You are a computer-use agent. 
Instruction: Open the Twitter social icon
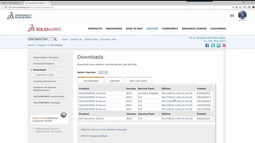213,45
